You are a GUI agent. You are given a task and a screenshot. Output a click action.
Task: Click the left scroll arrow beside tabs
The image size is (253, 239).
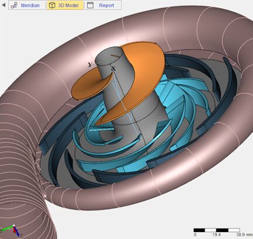(4, 5)
